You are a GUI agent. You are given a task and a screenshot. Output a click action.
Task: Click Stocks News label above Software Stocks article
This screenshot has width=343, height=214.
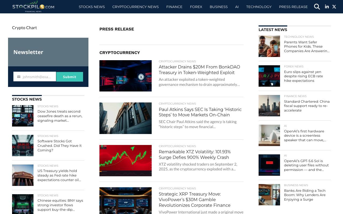(x=48, y=136)
